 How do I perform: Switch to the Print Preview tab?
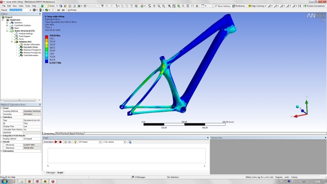[x=62, y=133]
